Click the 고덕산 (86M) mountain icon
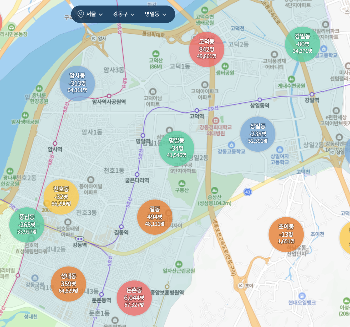Image resolution: width=350 pixels, height=327 pixels. pyautogui.click(x=156, y=54)
